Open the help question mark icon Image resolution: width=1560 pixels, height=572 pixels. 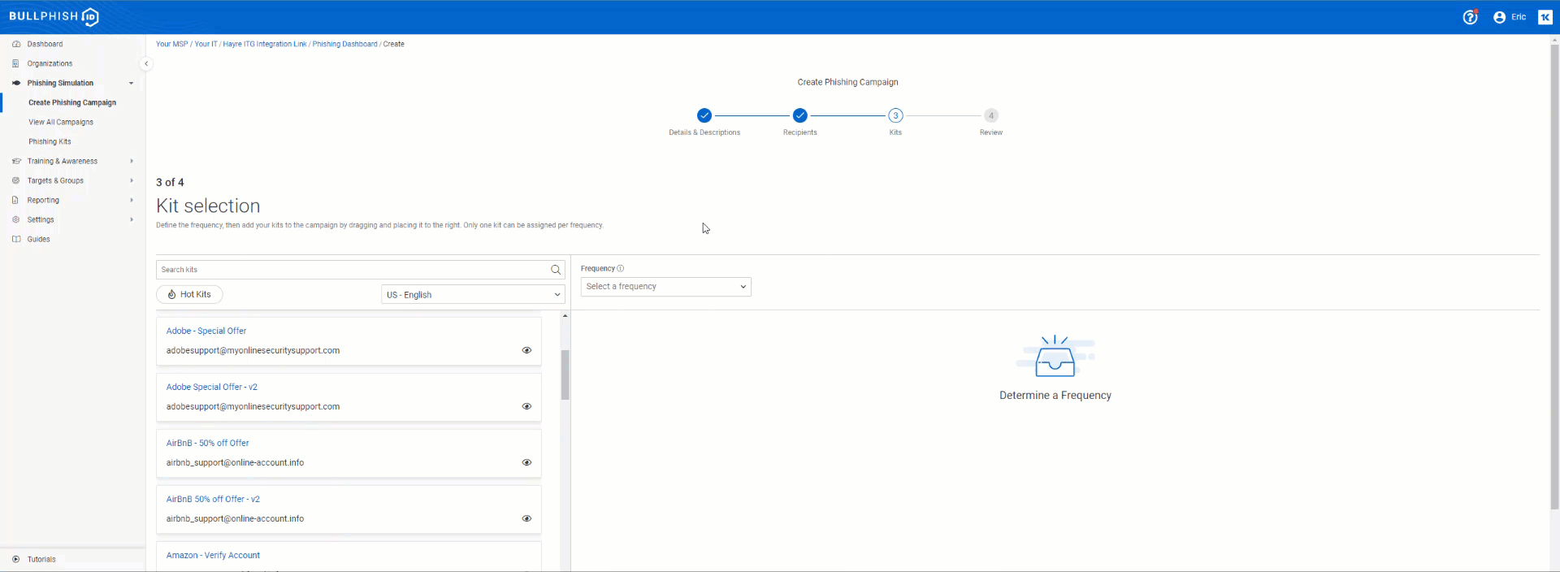tap(1470, 17)
